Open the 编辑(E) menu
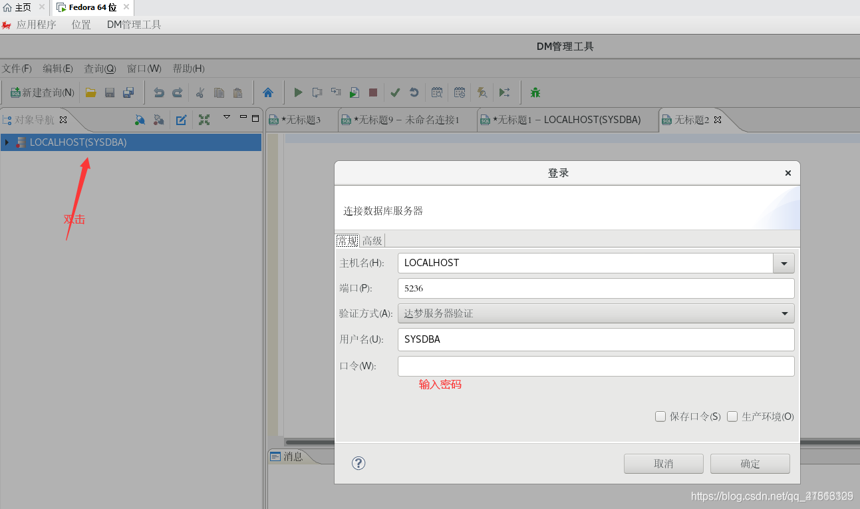The height and width of the screenshot is (509, 860). coord(58,69)
